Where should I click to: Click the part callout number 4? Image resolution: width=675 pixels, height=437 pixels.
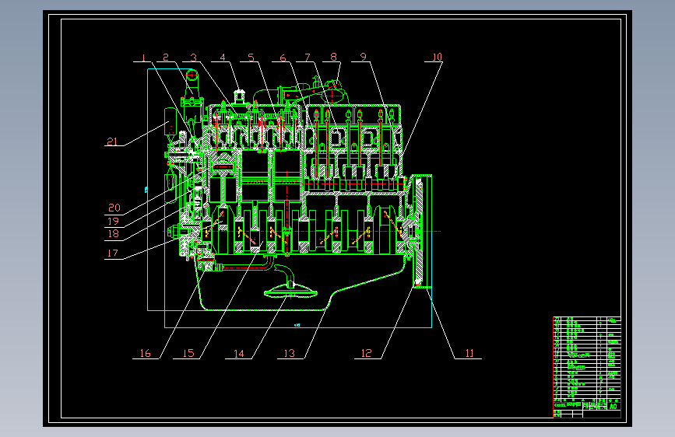coord(223,58)
